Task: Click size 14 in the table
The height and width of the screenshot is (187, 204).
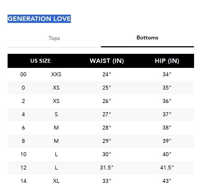Action: 23,181
